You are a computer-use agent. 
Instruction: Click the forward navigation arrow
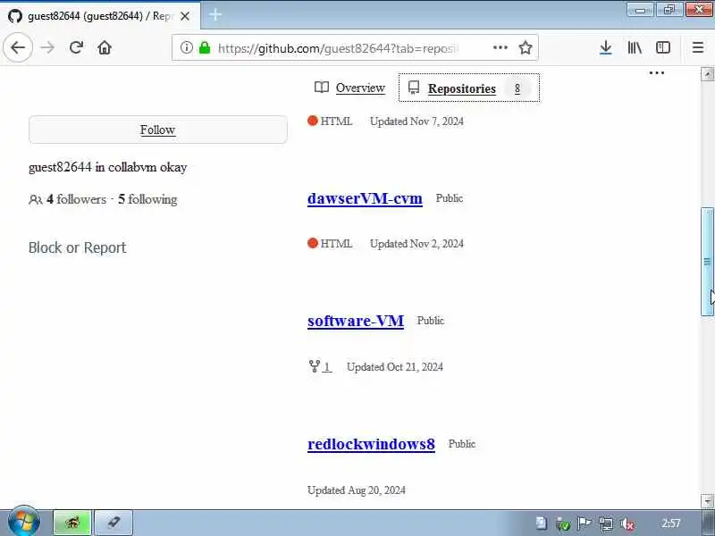pos(47,47)
